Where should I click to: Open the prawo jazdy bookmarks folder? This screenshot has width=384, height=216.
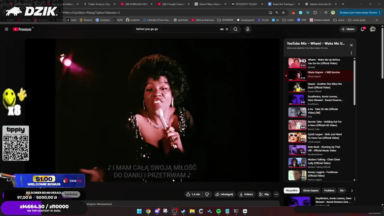click(x=357, y=20)
